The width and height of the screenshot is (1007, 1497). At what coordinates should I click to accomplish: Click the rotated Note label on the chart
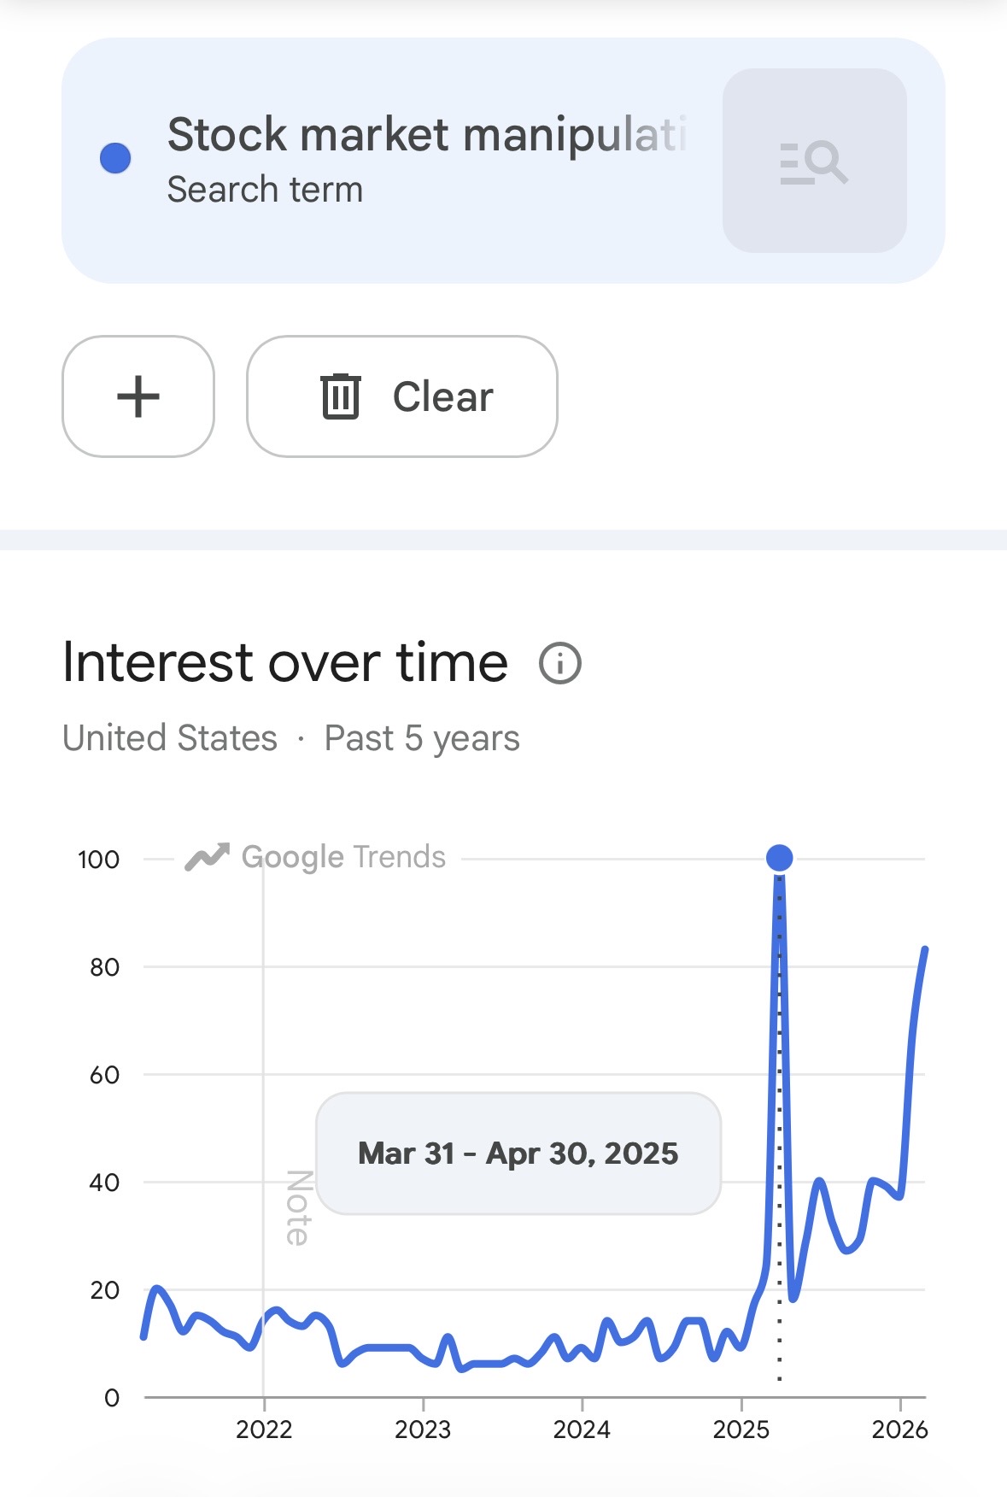click(297, 1208)
